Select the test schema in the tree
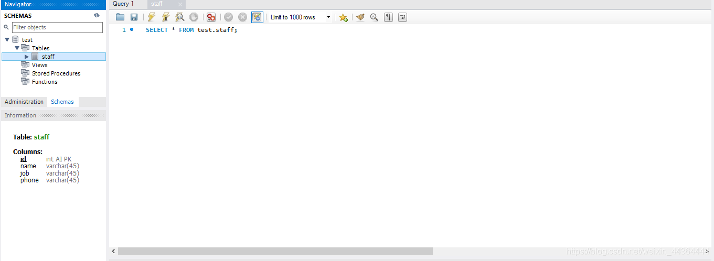 point(27,40)
